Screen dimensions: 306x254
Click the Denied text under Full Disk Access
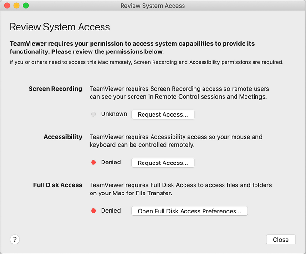(111, 211)
